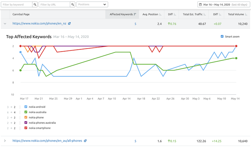
Task: Open the Positions dropdown filter
Action: click(92, 5)
